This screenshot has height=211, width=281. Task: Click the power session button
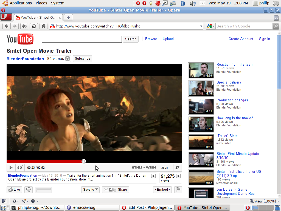tap(276, 3)
